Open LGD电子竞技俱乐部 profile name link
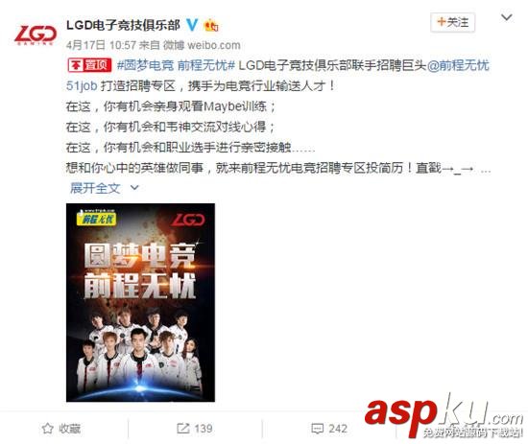Viewport: 528px width, 444px height. [x=123, y=25]
